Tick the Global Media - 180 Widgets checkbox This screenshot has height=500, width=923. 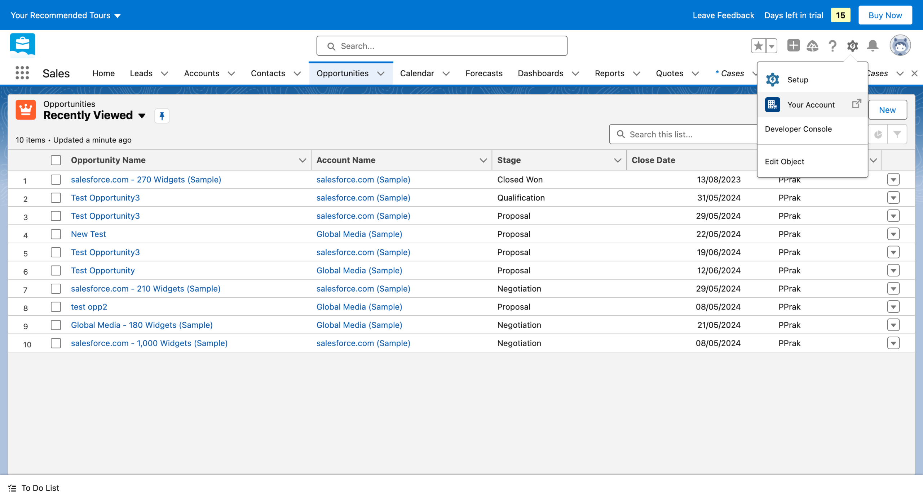click(56, 325)
